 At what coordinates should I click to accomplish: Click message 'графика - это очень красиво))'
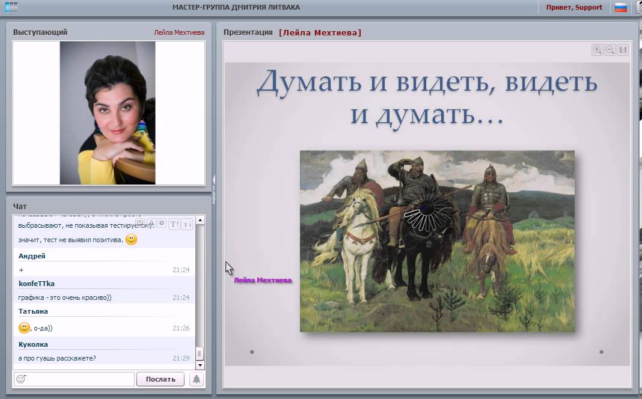(x=65, y=297)
